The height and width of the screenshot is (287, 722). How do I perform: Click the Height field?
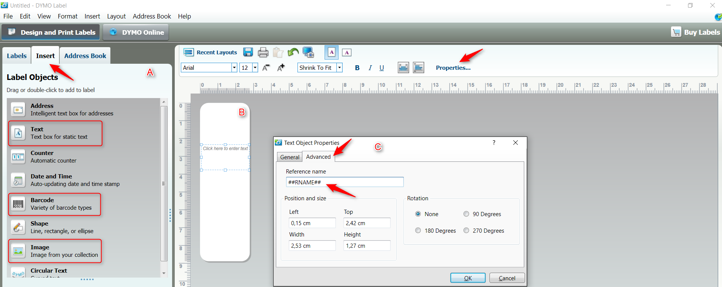click(x=367, y=246)
